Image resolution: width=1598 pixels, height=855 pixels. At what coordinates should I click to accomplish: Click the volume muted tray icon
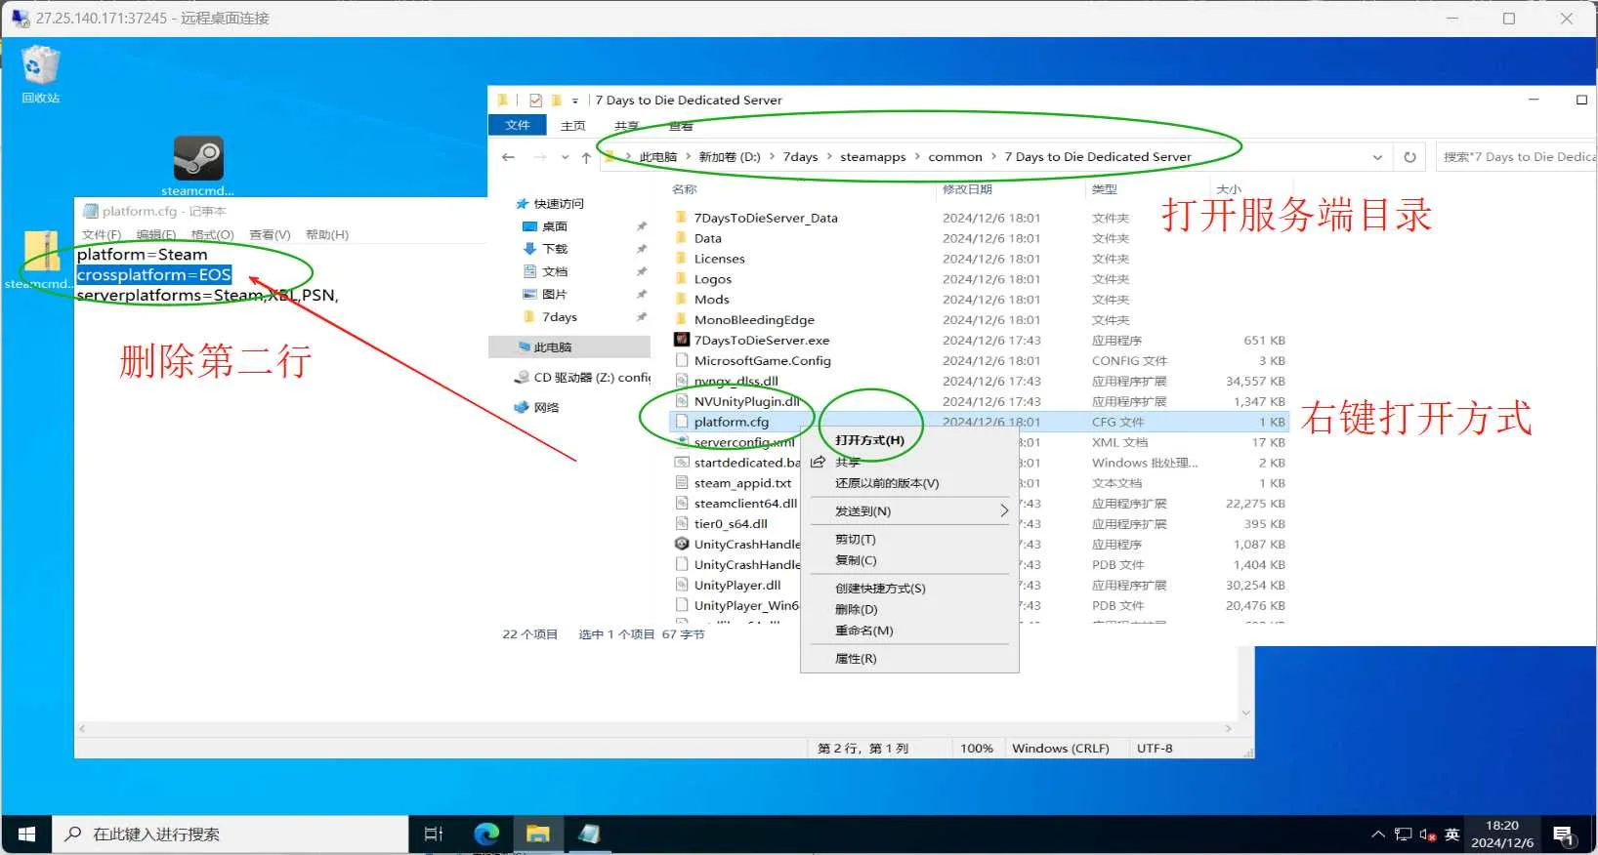1427,835
